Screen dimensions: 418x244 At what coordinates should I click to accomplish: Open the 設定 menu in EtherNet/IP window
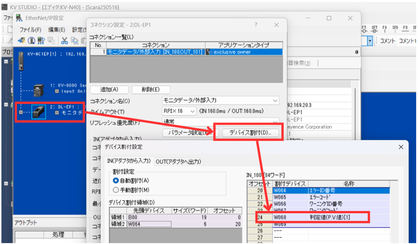[x=79, y=30]
